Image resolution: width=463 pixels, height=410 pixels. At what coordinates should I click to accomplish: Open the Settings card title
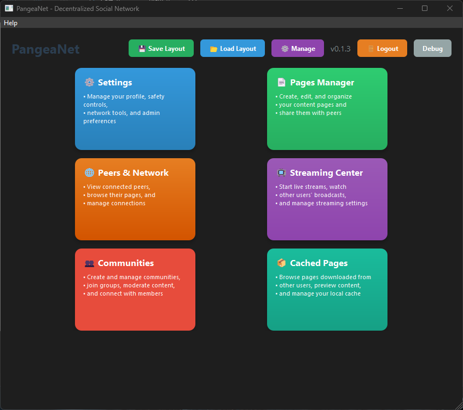pyautogui.click(x=115, y=83)
